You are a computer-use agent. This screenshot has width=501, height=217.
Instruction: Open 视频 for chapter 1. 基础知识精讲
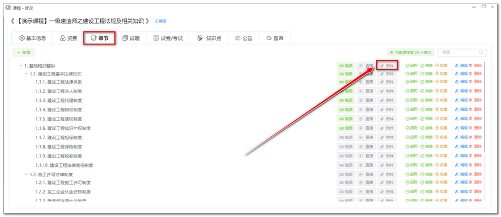346,65
